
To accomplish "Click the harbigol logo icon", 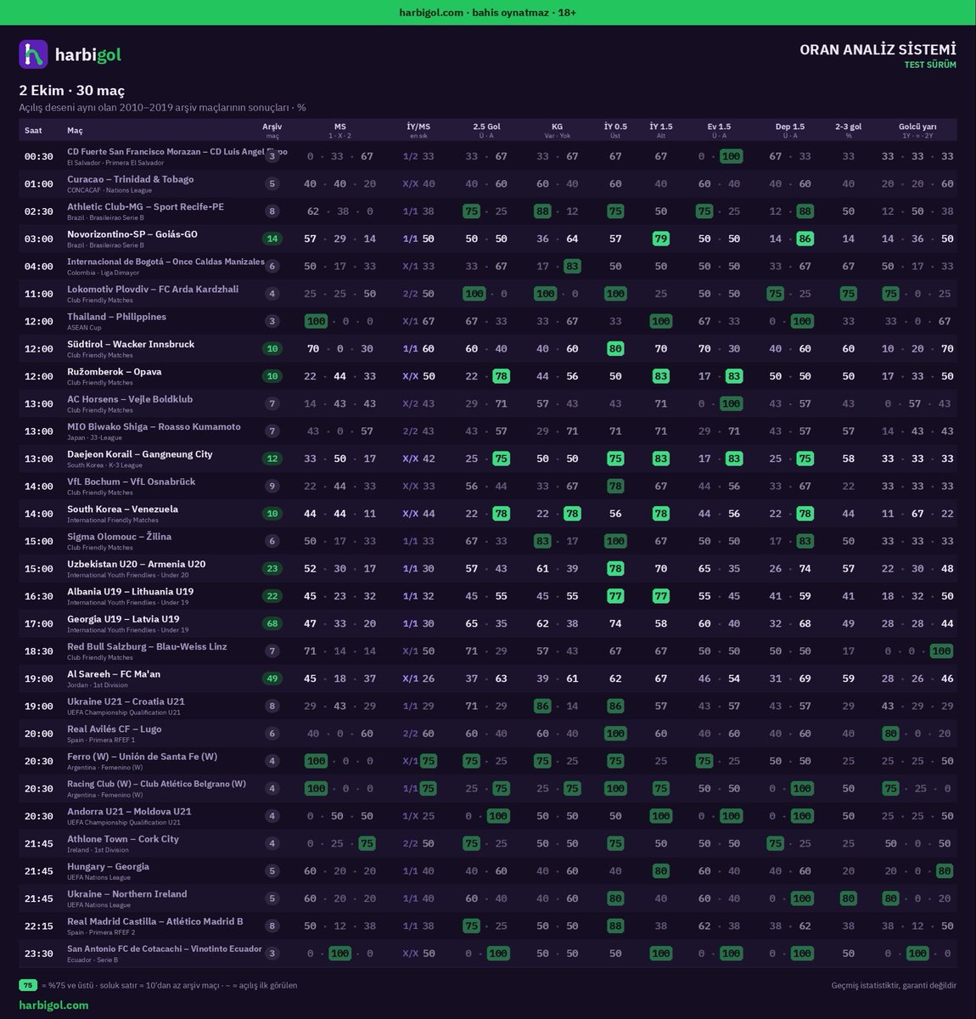I will click(x=33, y=54).
